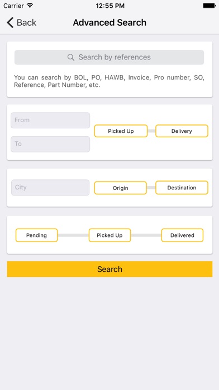Select the Origin city option
This screenshot has width=219, height=390.
click(121, 188)
